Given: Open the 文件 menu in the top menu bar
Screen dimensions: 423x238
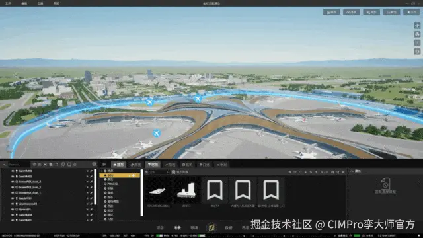Looking at the screenshot, I should coord(8,3).
